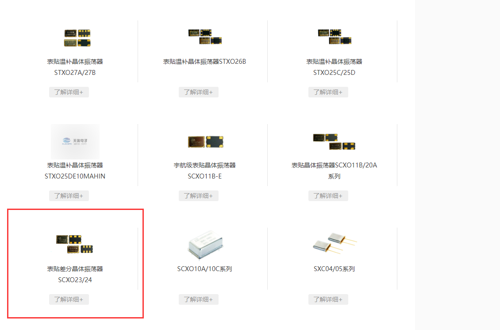Viewport: 500px width, 330px height.
Task: Click 了解详细+ under SCXO10A/10C系列
Action: click(198, 299)
